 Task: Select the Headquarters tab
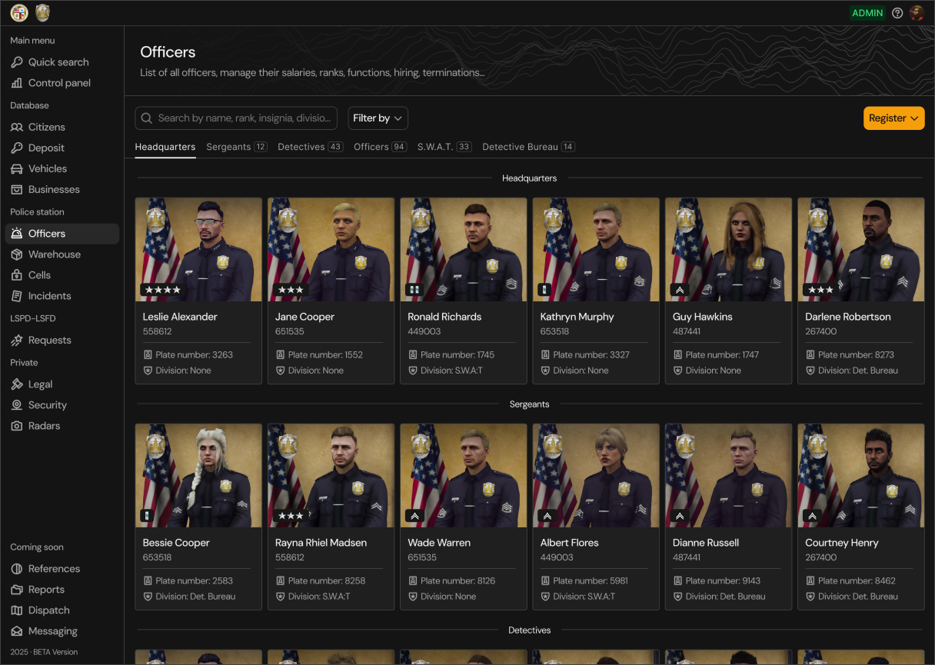tap(165, 147)
